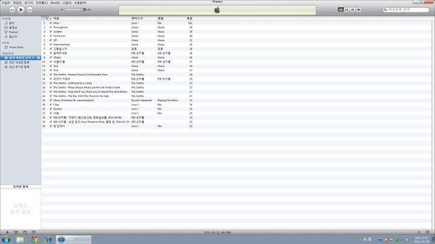Open the 고급(A) menu
Image resolution: width=435 pixels, height=244 pixels.
click(67, 2)
